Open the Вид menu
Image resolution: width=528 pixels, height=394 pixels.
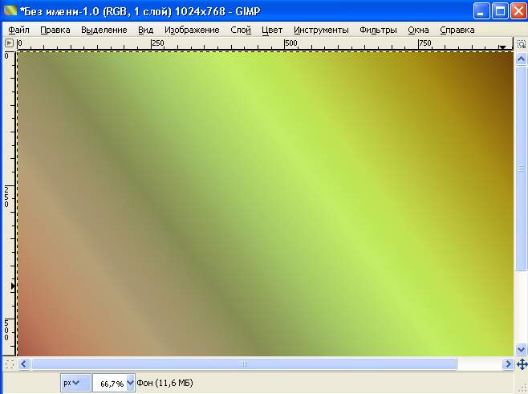(x=146, y=30)
